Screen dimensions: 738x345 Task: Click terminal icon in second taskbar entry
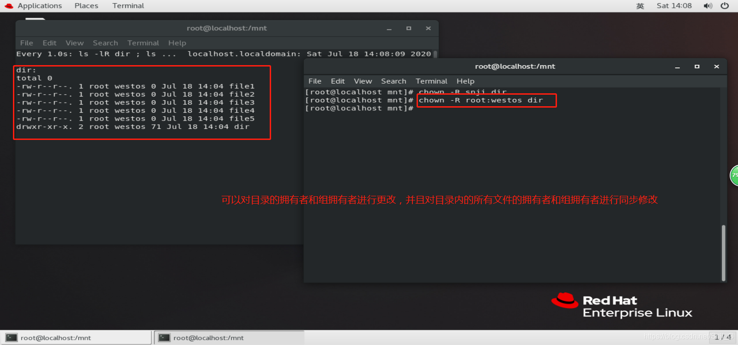point(164,338)
